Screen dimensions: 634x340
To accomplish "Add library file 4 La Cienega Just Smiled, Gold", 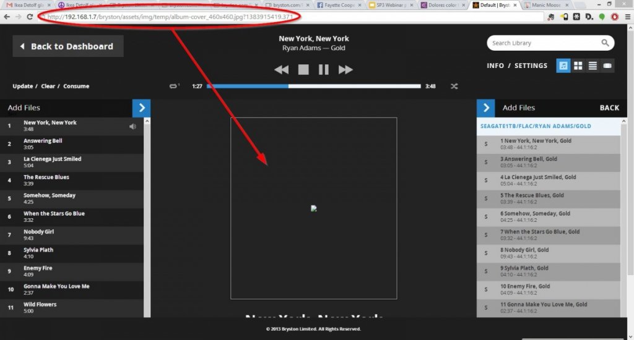I will point(549,180).
